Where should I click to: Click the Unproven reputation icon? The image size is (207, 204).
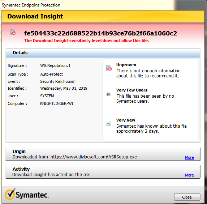pos(109,68)
